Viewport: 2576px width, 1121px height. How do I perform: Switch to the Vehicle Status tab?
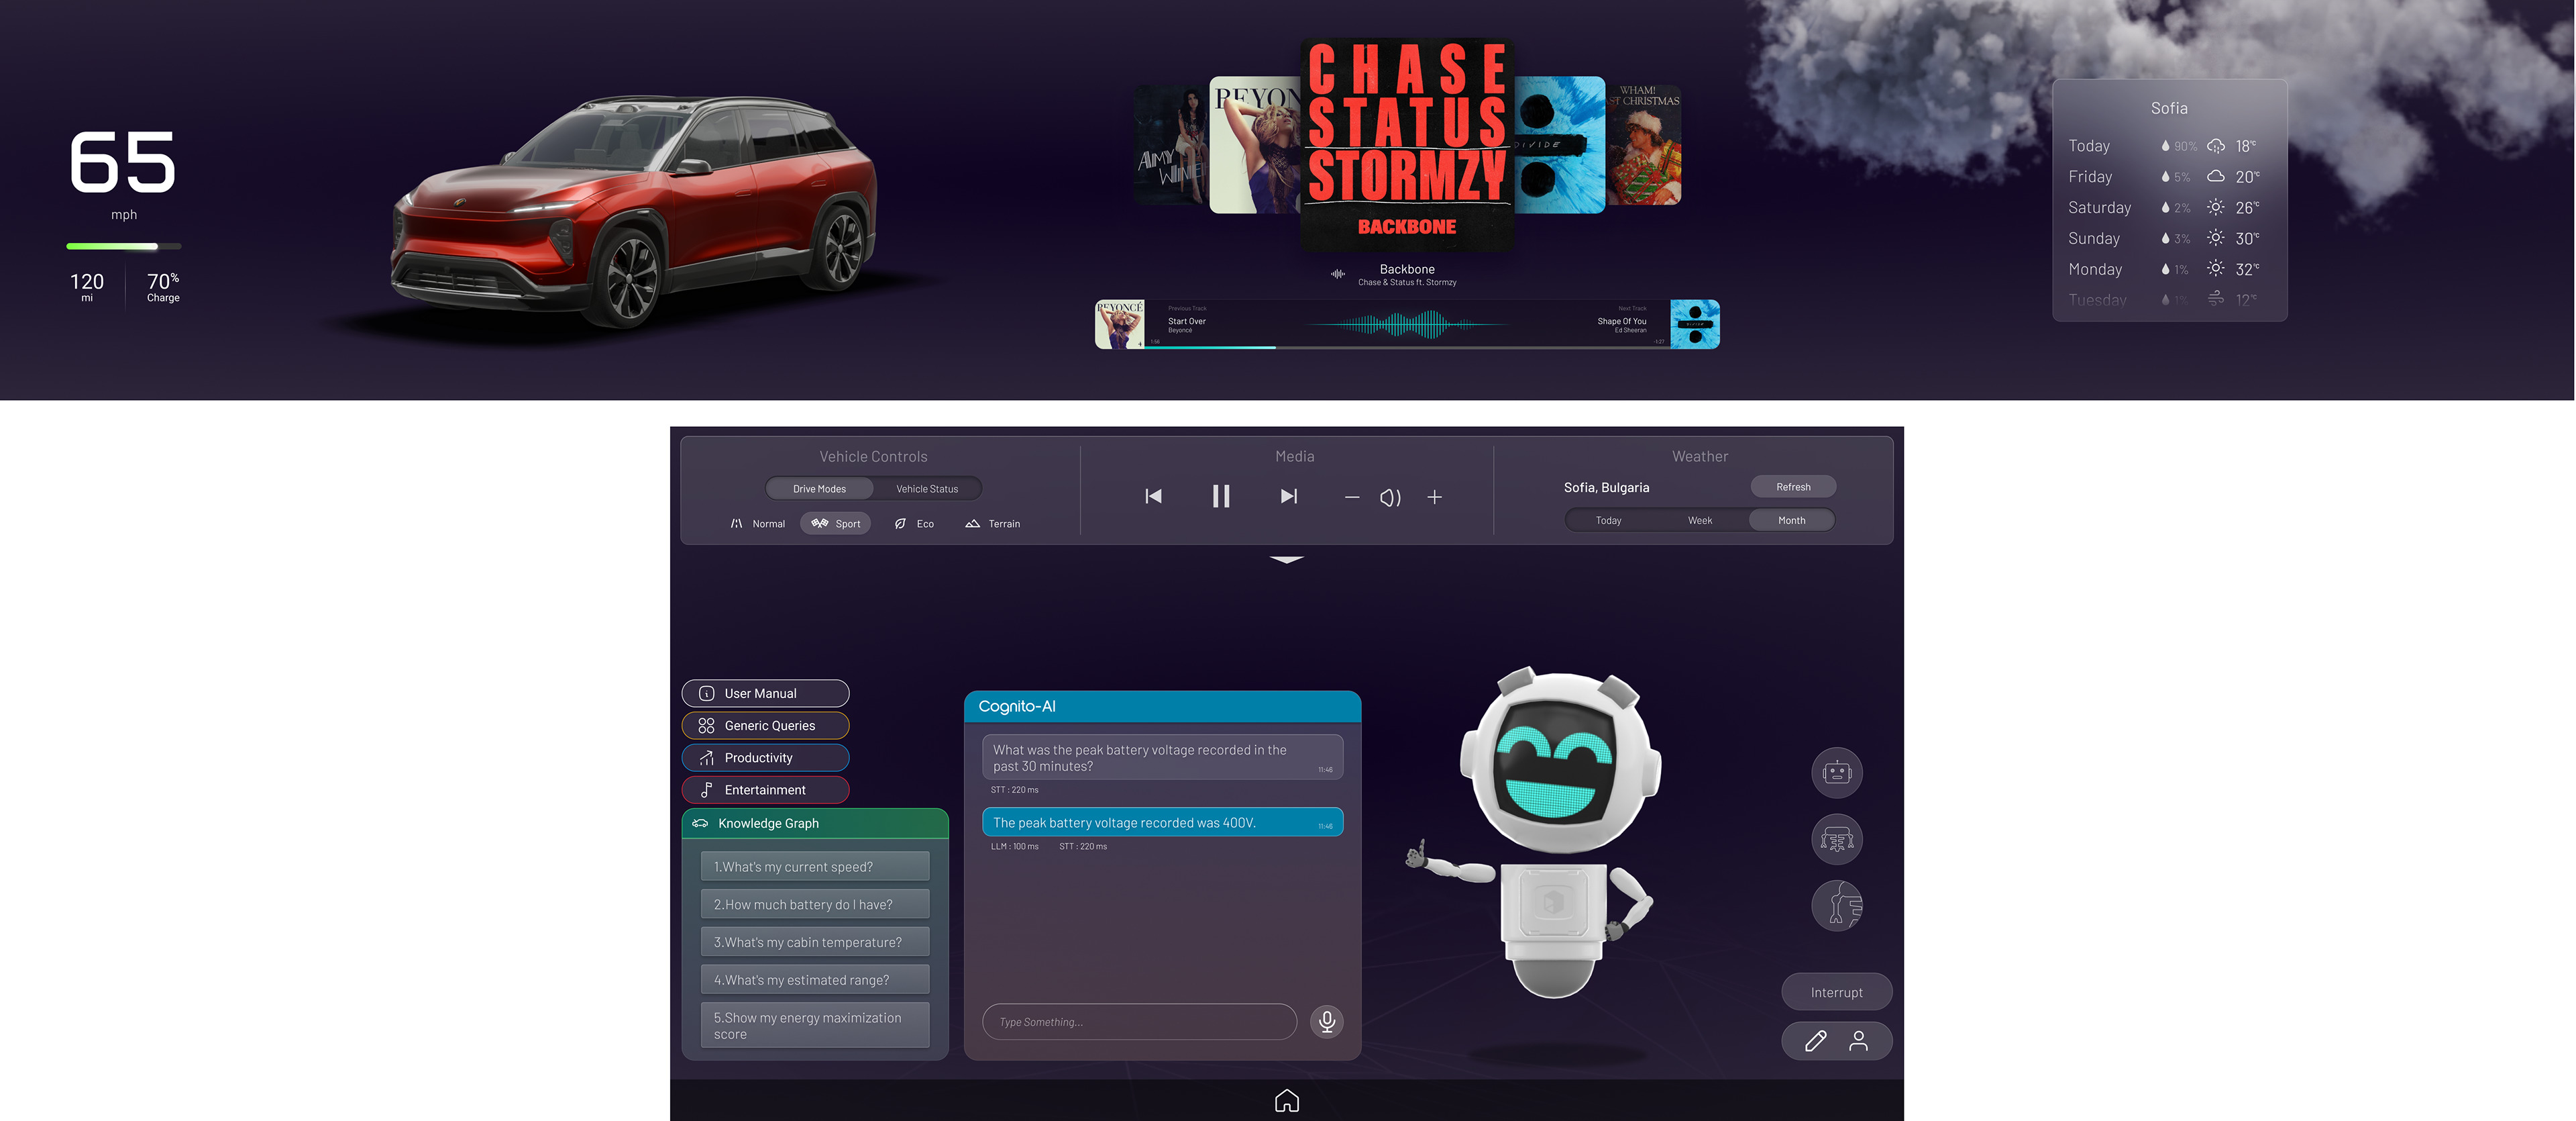[927, 489]
